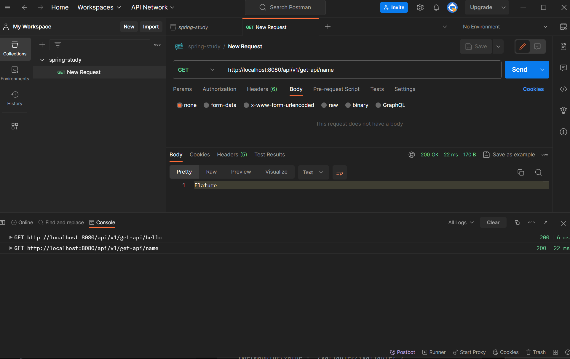The image size is (570, 359).
Task: Open the GET method dropdown
Action: 196,70
